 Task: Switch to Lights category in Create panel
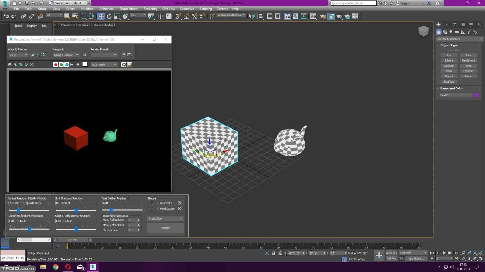point(451,32)
